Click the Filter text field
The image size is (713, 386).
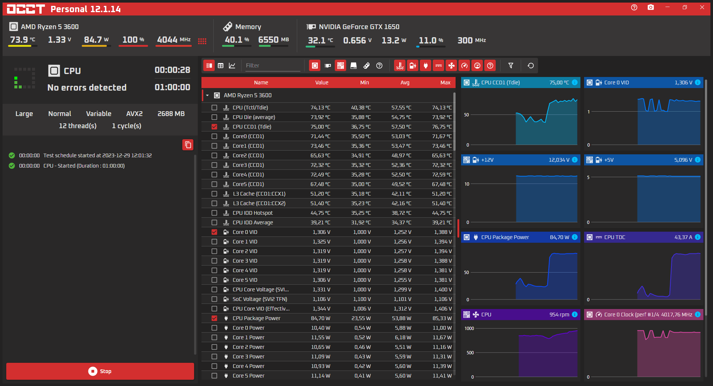click(x=273, y=66)
